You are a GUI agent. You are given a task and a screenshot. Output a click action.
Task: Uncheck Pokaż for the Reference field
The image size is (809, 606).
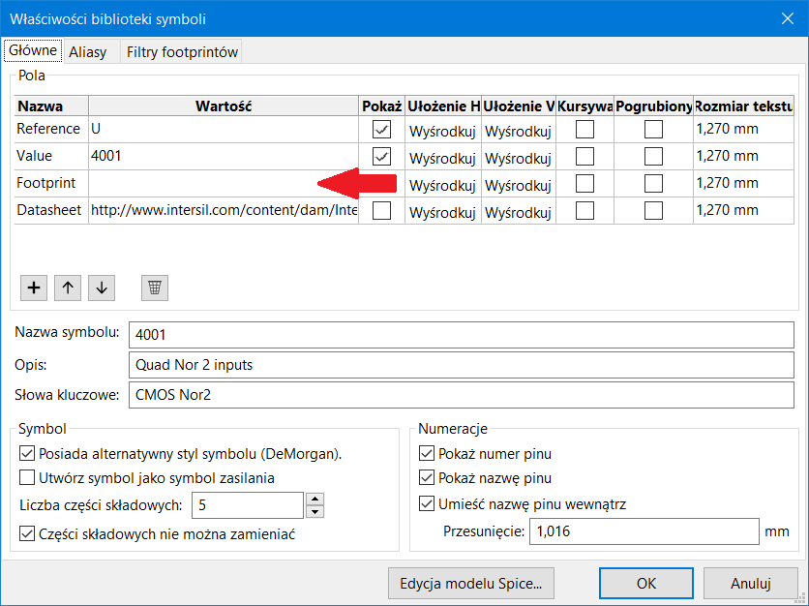click(382, 130)
